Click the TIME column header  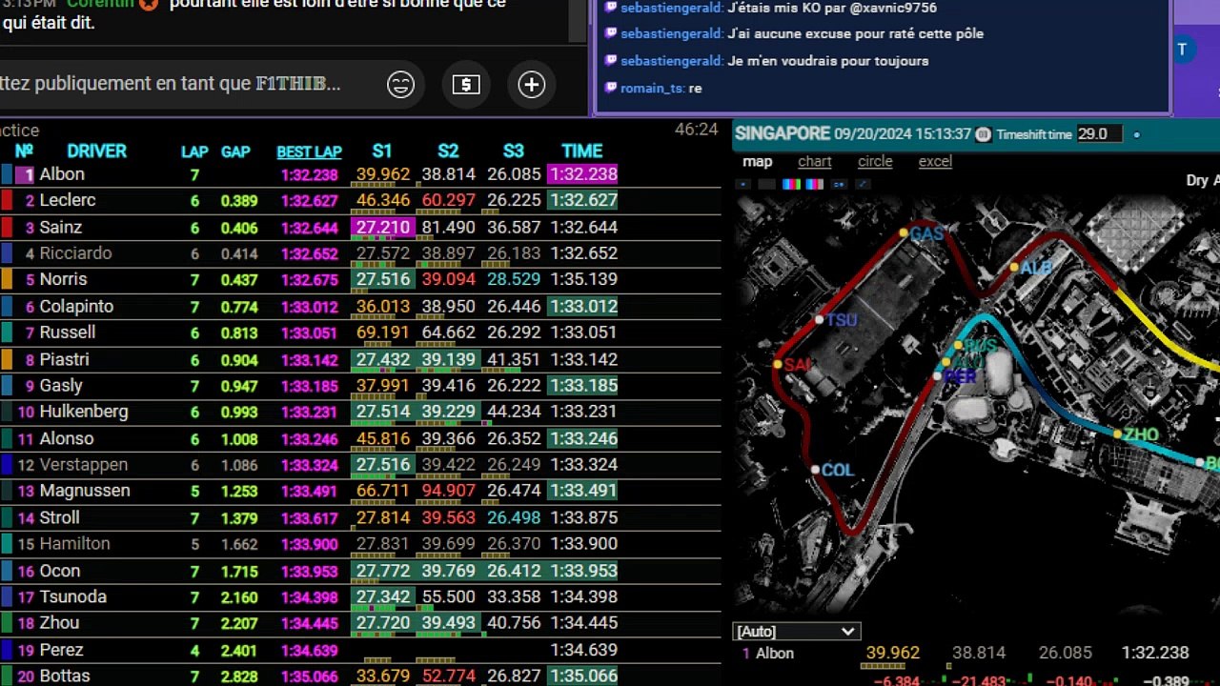click(581, 151)
